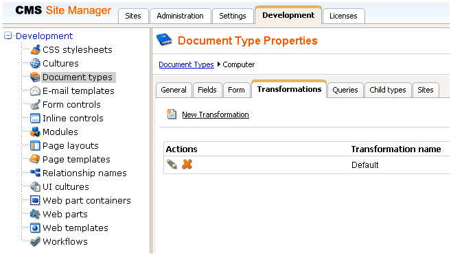Screen dimensions: 451x255
Task: Switch to the Child types tab
Action: coord(388,90)
